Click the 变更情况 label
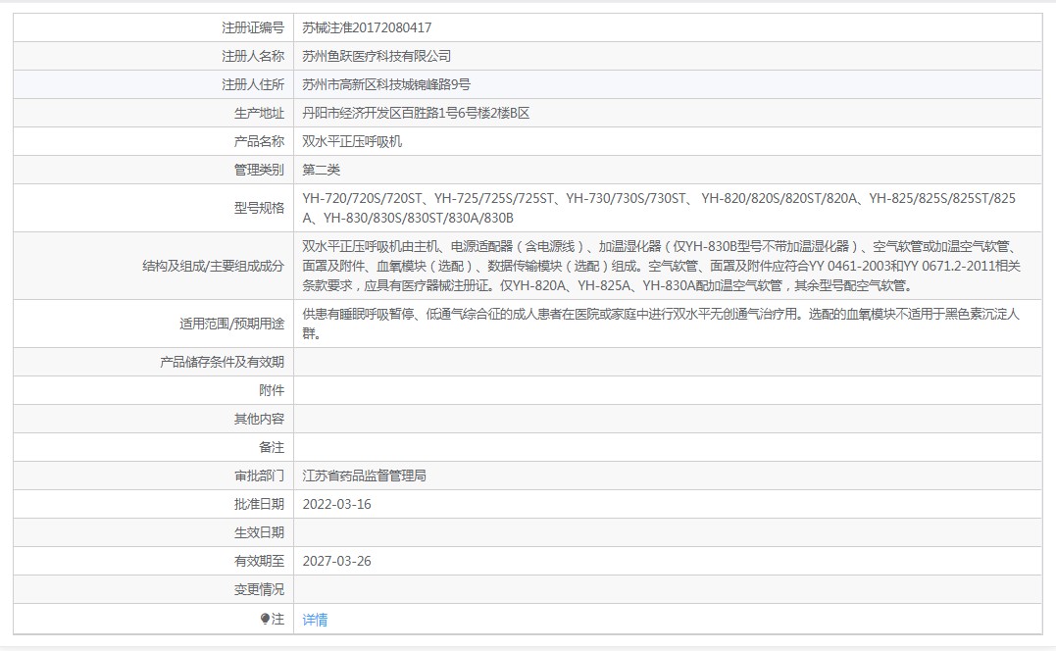This screenshot has width=1056, height=651. (x=259, y=589)
